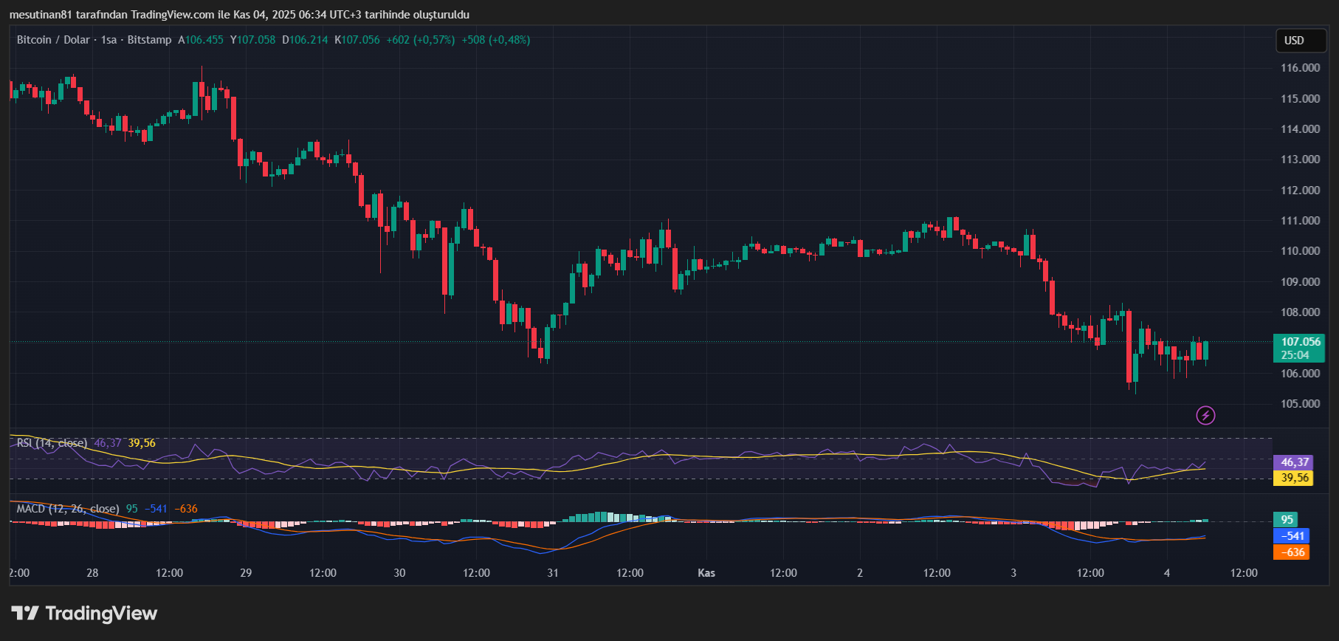
Task: Click the date 31 on the time axis
Action: 553,573
